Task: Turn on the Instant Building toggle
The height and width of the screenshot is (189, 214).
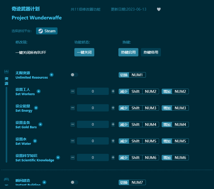Action: 74,182
